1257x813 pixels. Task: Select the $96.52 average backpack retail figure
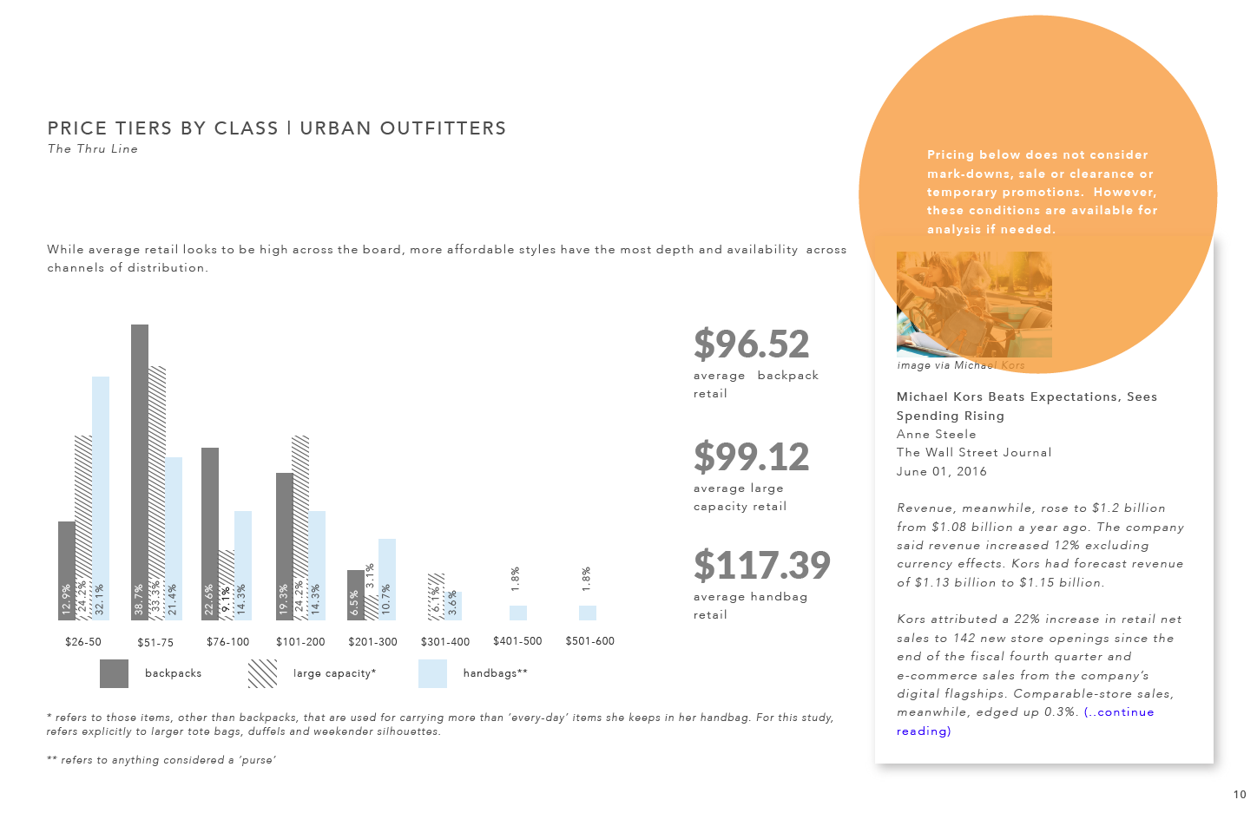tap(752, 344)
